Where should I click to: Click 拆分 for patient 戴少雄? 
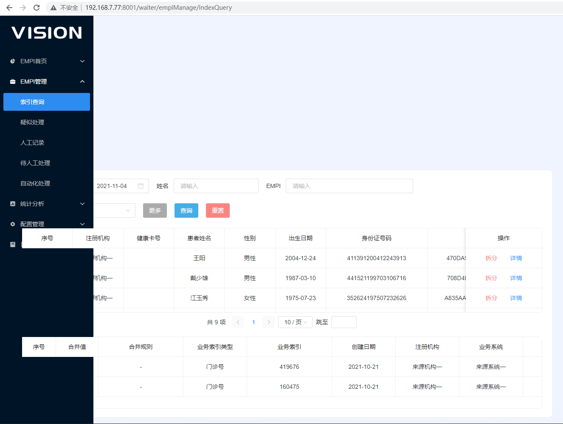491,278
